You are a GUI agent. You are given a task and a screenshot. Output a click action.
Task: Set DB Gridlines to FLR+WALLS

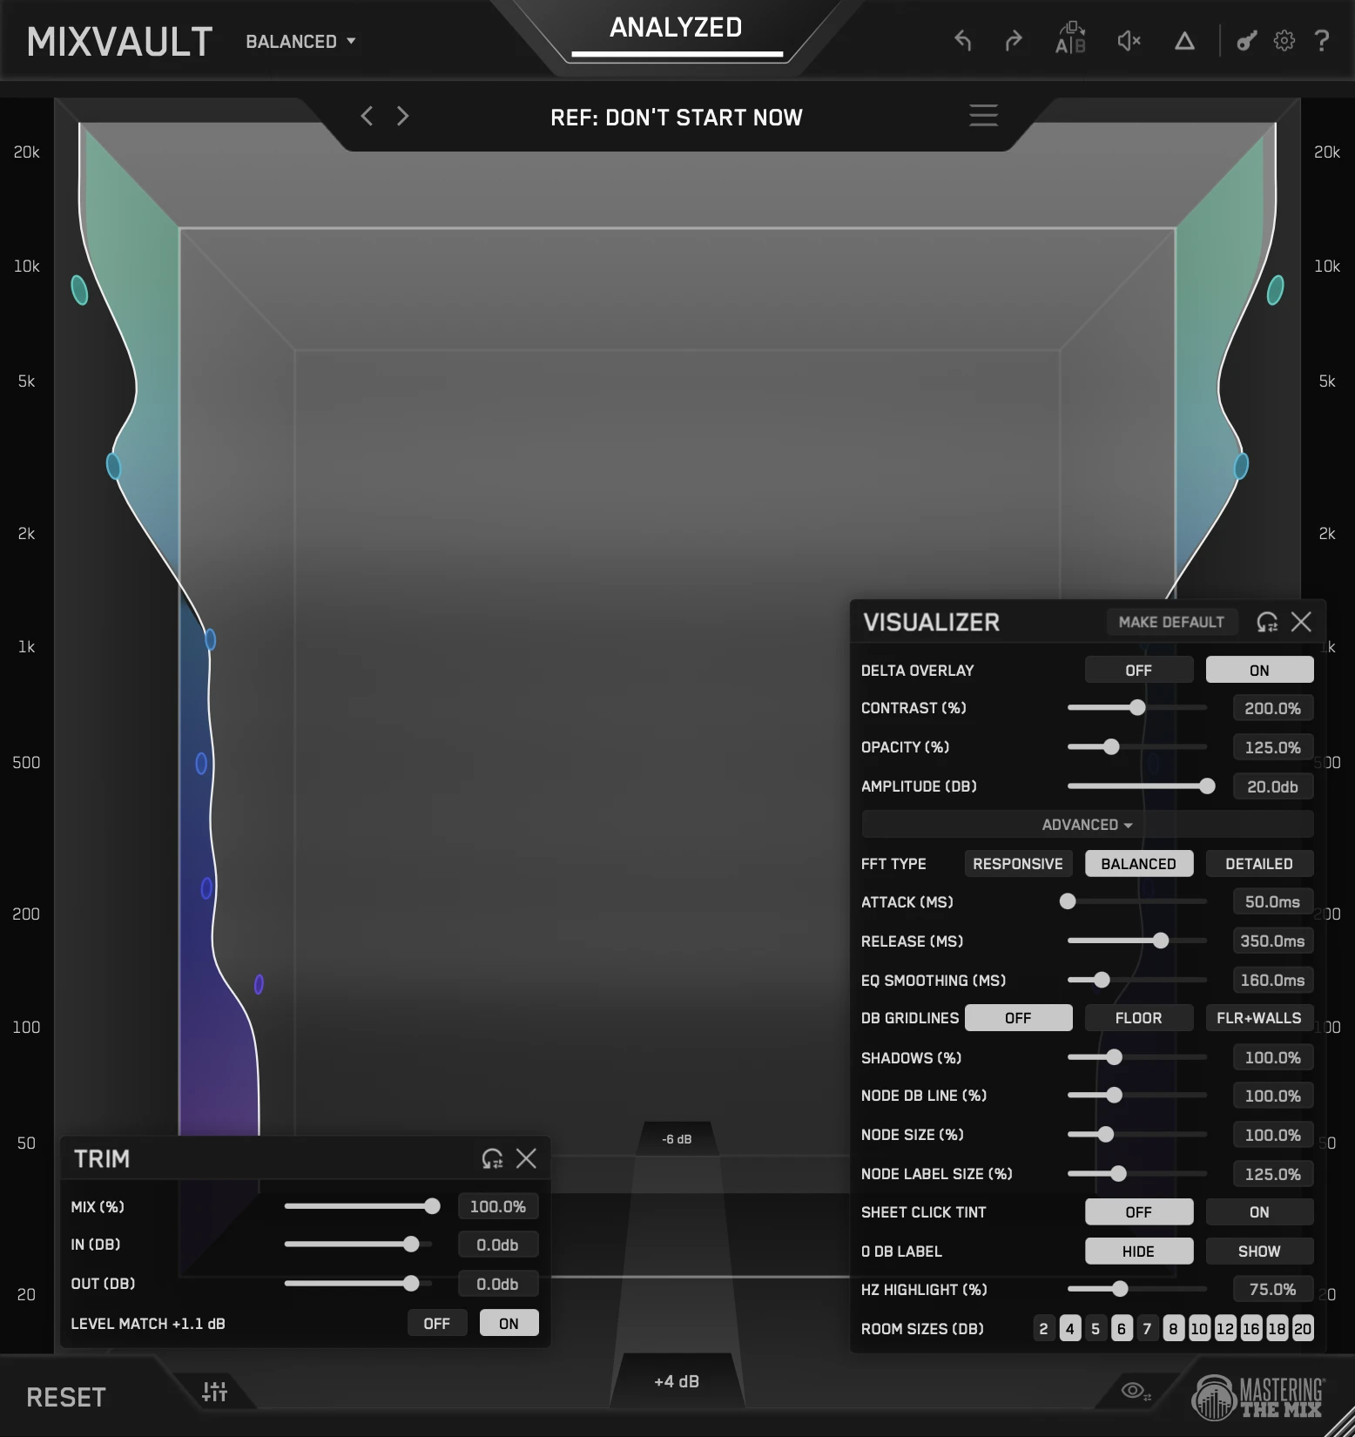click(1259, 1018)
